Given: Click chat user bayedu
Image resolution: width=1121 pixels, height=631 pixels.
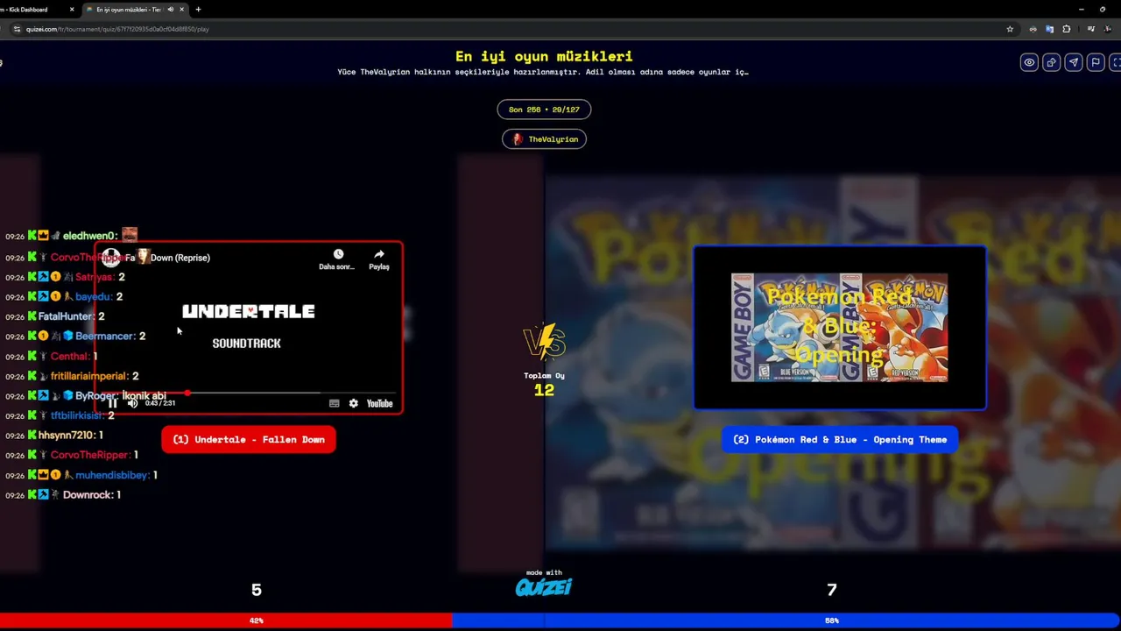Looking at the screenshot, I should tap(95, 297).
